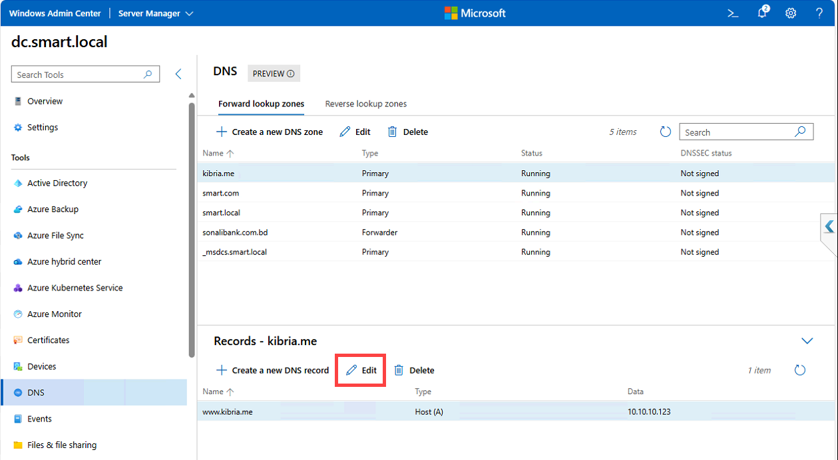The width and height of the screenshot is (838, 460).
Task: Click Delete in the records toolbar
Action: tap(413, 370)
